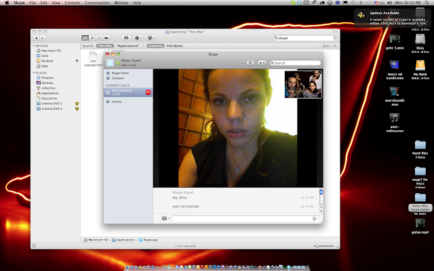Switch Finder to icon view
The width and height of the screenshot is (434, 271).
click(x=85, y=38)
